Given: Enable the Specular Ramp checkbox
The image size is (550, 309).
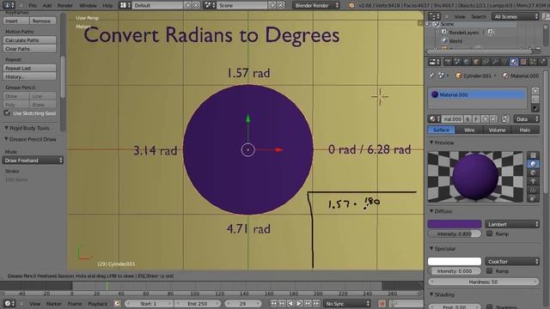Looking at the screenshot, I should click(490, 271).
